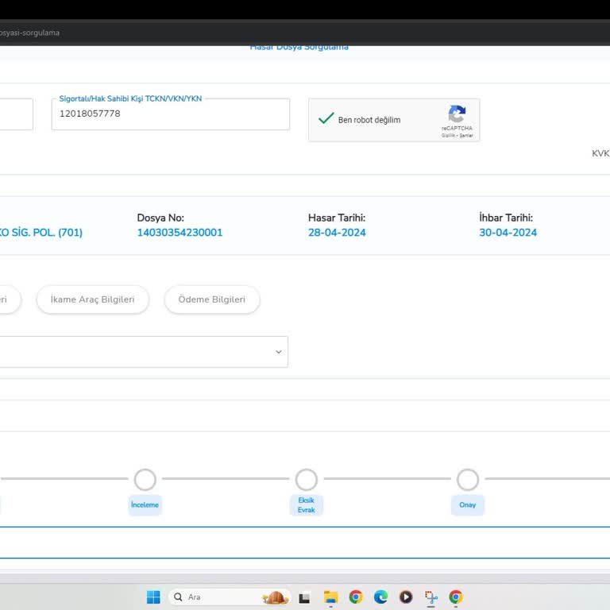This screenshot has width=610, height=610.
Task: Open the Windows Start menu
Action: pos(153,597)
